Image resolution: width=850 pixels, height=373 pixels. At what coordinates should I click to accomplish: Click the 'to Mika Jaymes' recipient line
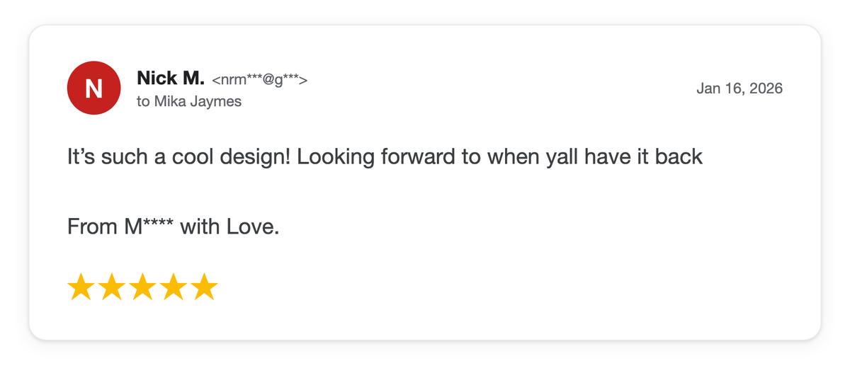click(x=189, y=101)
